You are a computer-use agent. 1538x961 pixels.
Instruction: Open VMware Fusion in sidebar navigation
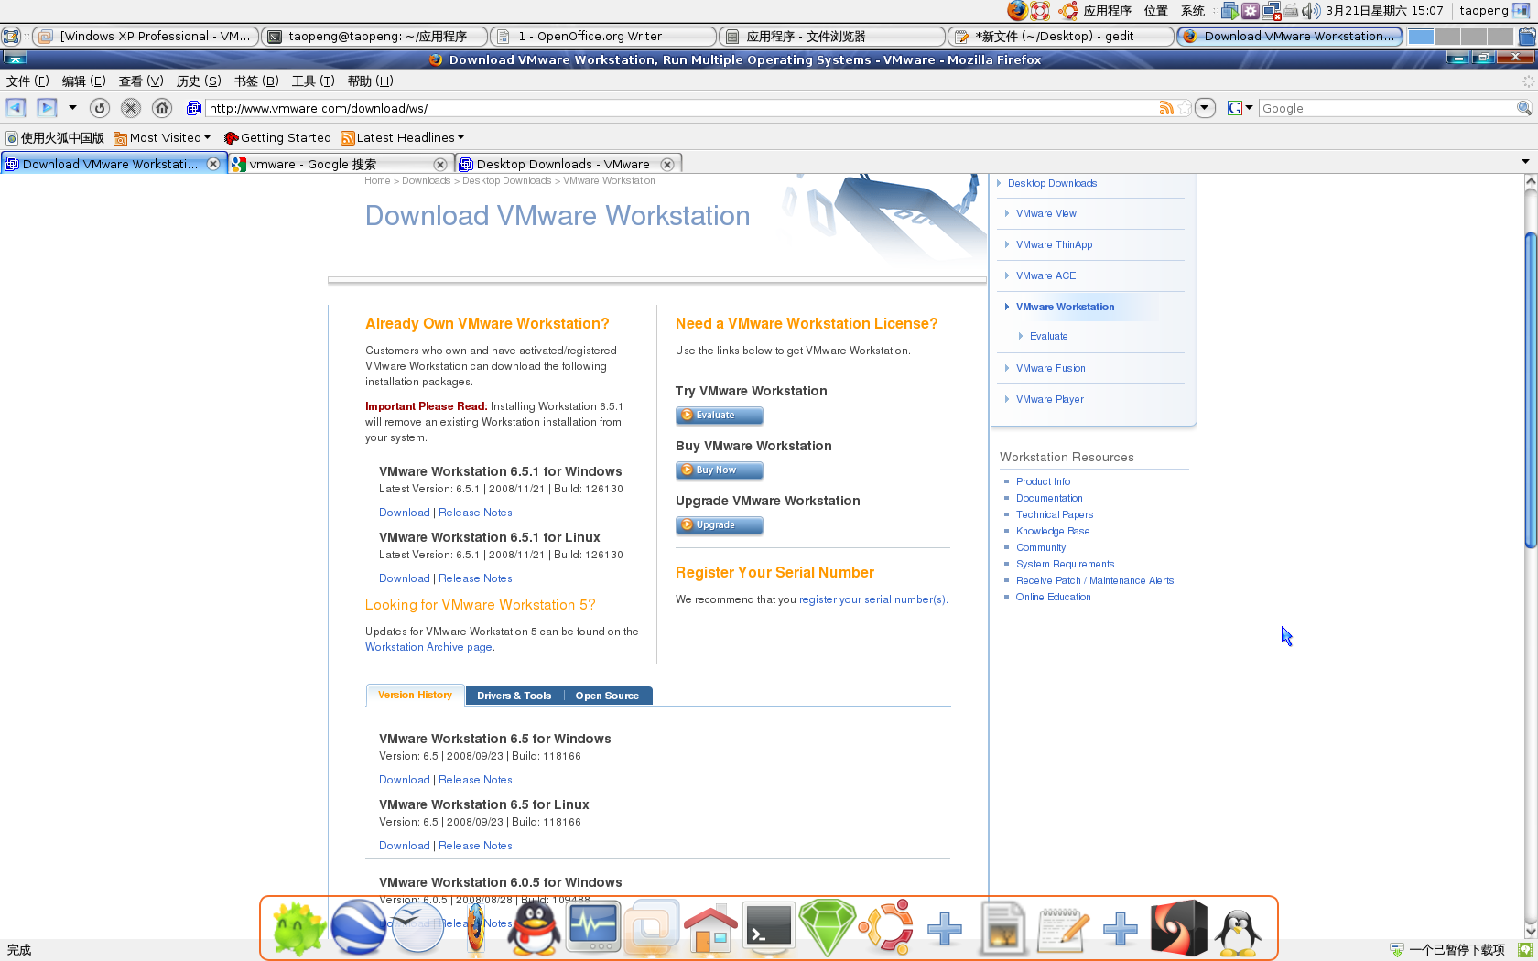tap(1050, 368)
